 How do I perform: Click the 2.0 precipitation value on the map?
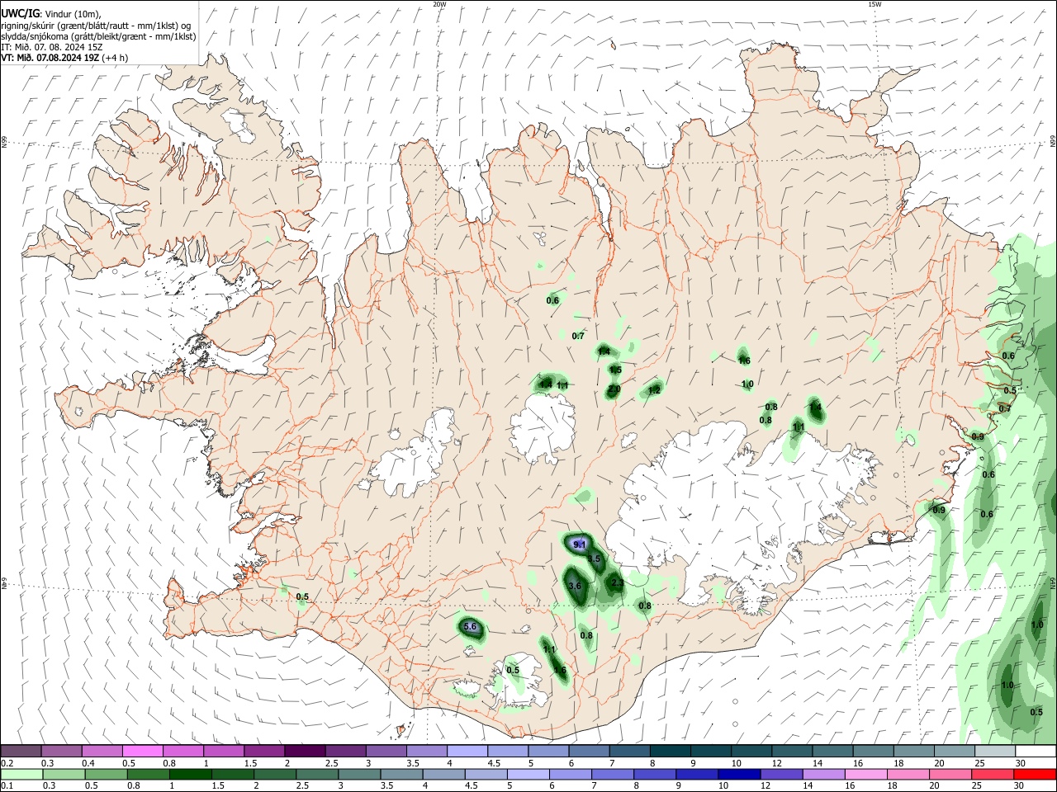pos(614,389)
